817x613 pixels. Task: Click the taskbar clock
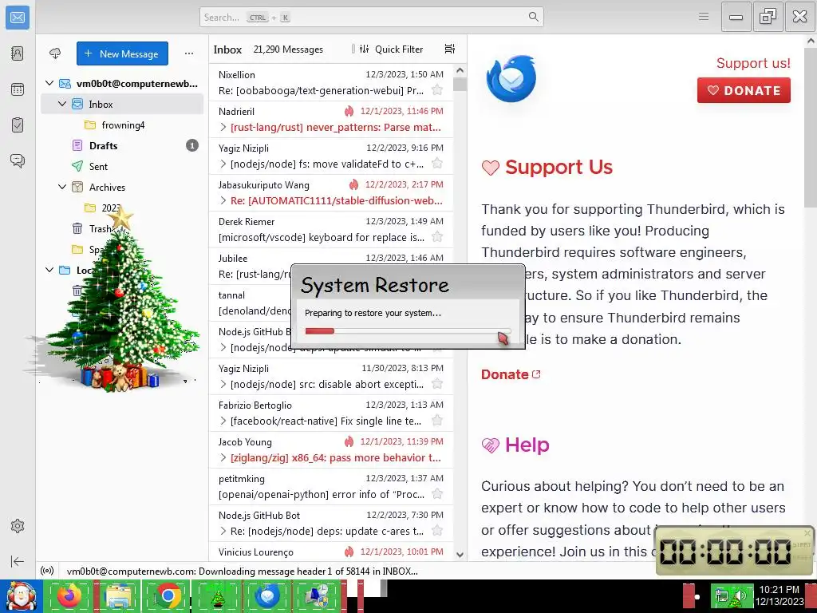[780, 595]
